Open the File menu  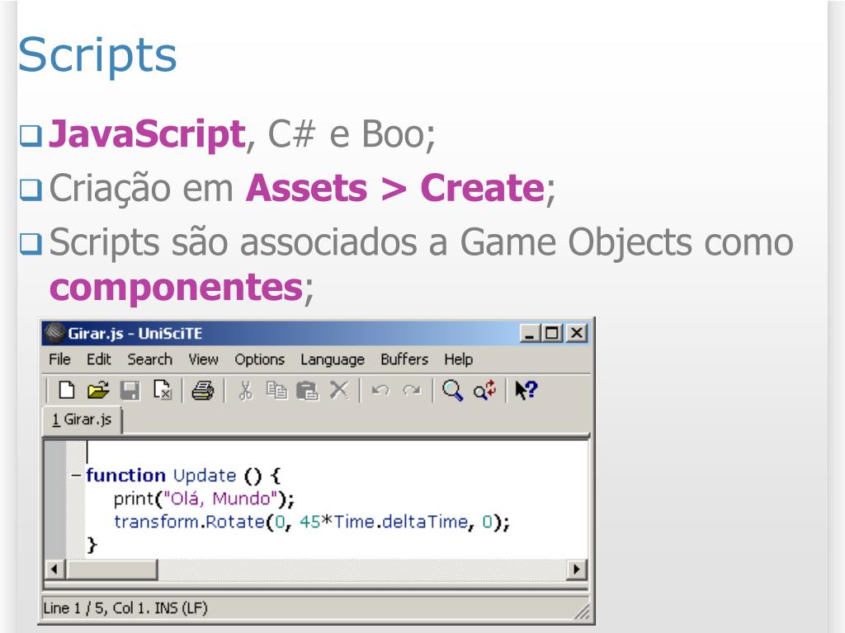(x=59, y=359)
